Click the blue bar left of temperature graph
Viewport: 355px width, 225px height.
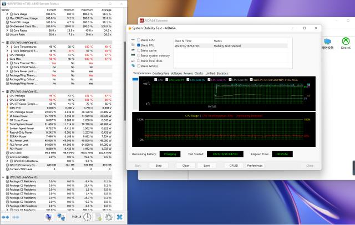135,79
